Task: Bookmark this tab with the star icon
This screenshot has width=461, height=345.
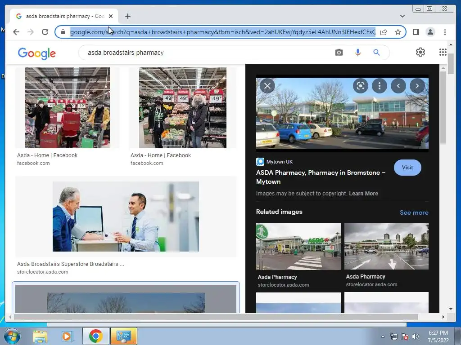Action: tap(398, 32)
